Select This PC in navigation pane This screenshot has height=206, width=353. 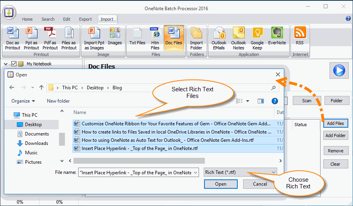[25, 115]
